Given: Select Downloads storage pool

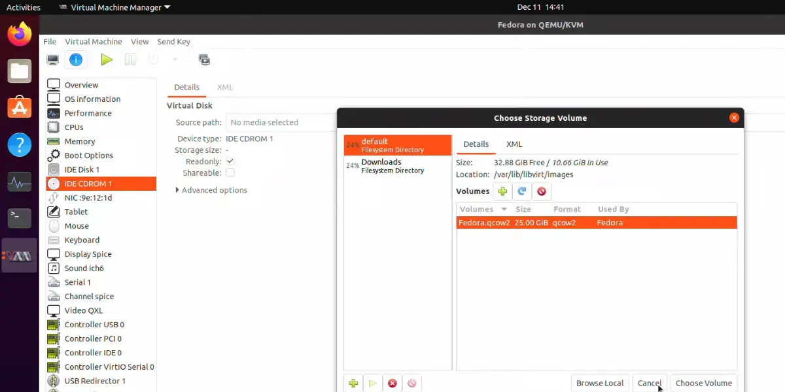Looking at the screenshot, I should coord(398,166).
